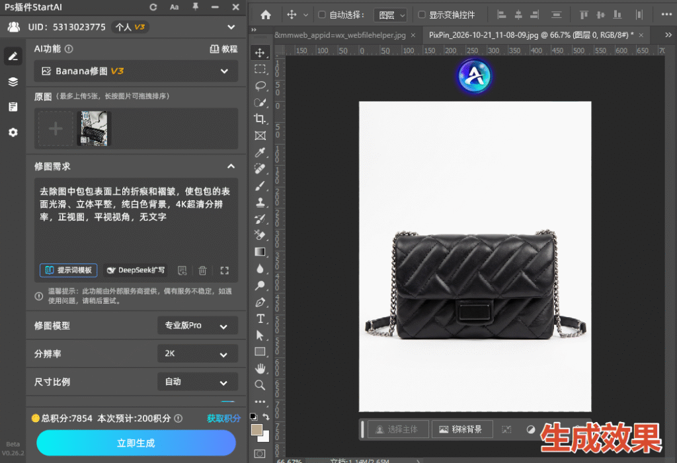Viewport: 677px width, 463px height.
Task: Delete the prompt with trash icon
Action: pos(202,271)
